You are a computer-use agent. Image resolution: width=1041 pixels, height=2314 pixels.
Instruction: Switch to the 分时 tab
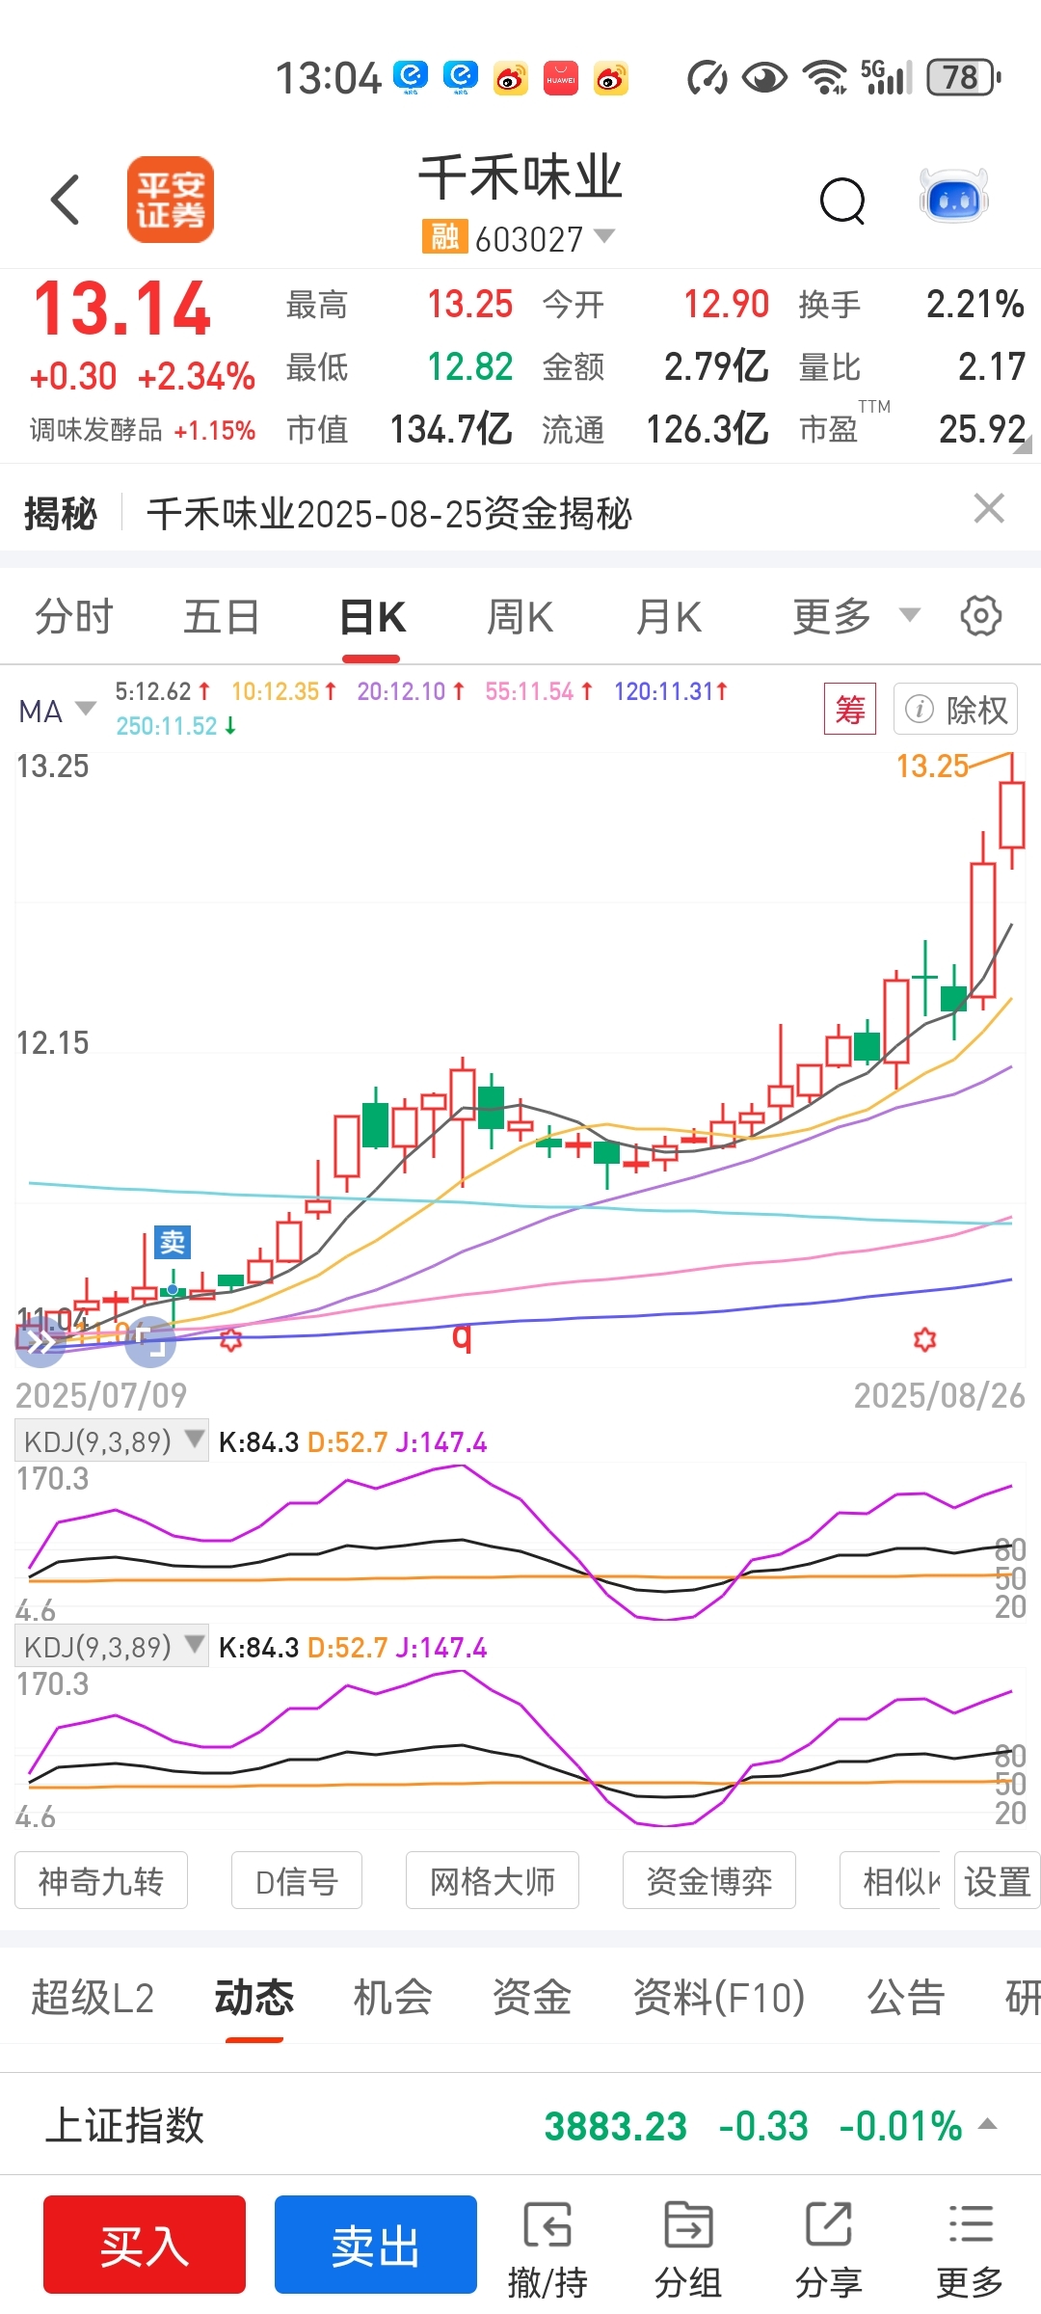tap(74, 616)
